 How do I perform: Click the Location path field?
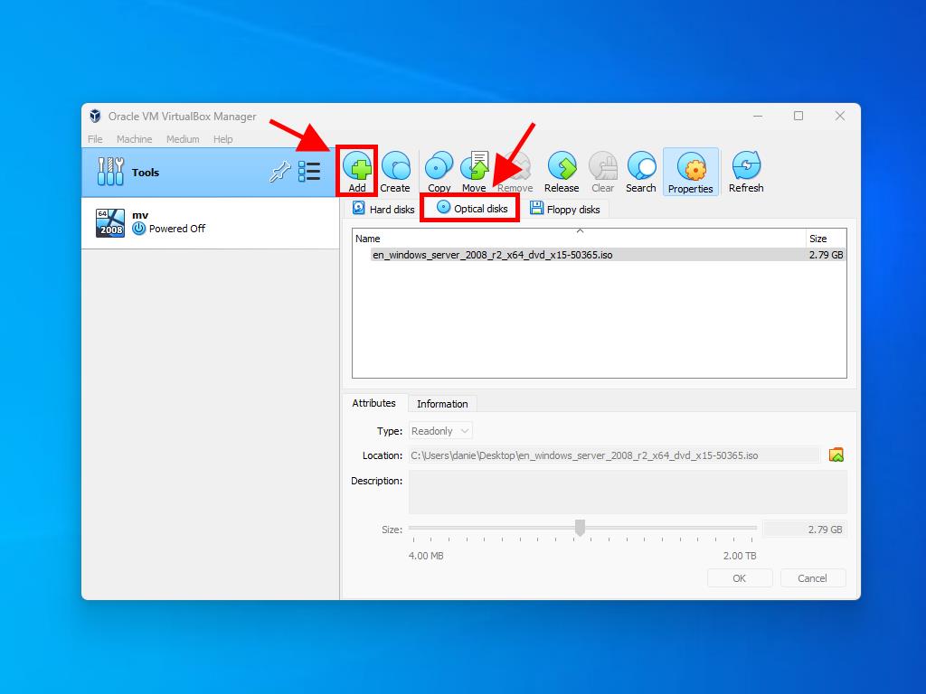pyautogui.click(x=614, y=455)
